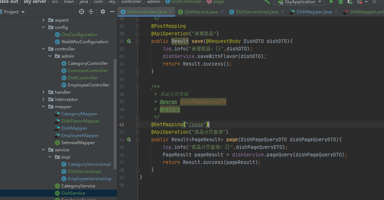This screenshot has width=384, height=200.
Task: Click the gutter endpoint icon on line 44
Action: [x=129, y=139]
